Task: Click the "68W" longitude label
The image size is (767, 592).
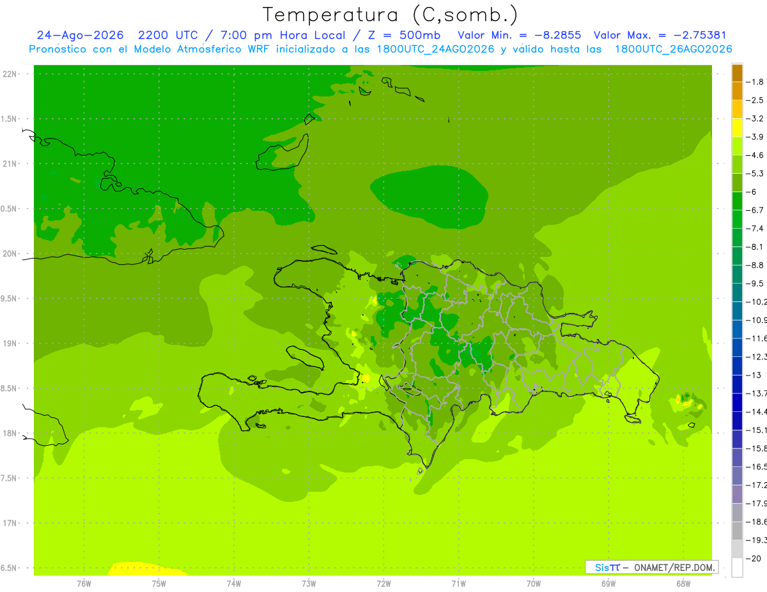Action: coord(683,584)
